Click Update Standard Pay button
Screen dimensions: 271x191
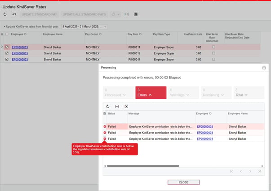(x=39, y=14)
